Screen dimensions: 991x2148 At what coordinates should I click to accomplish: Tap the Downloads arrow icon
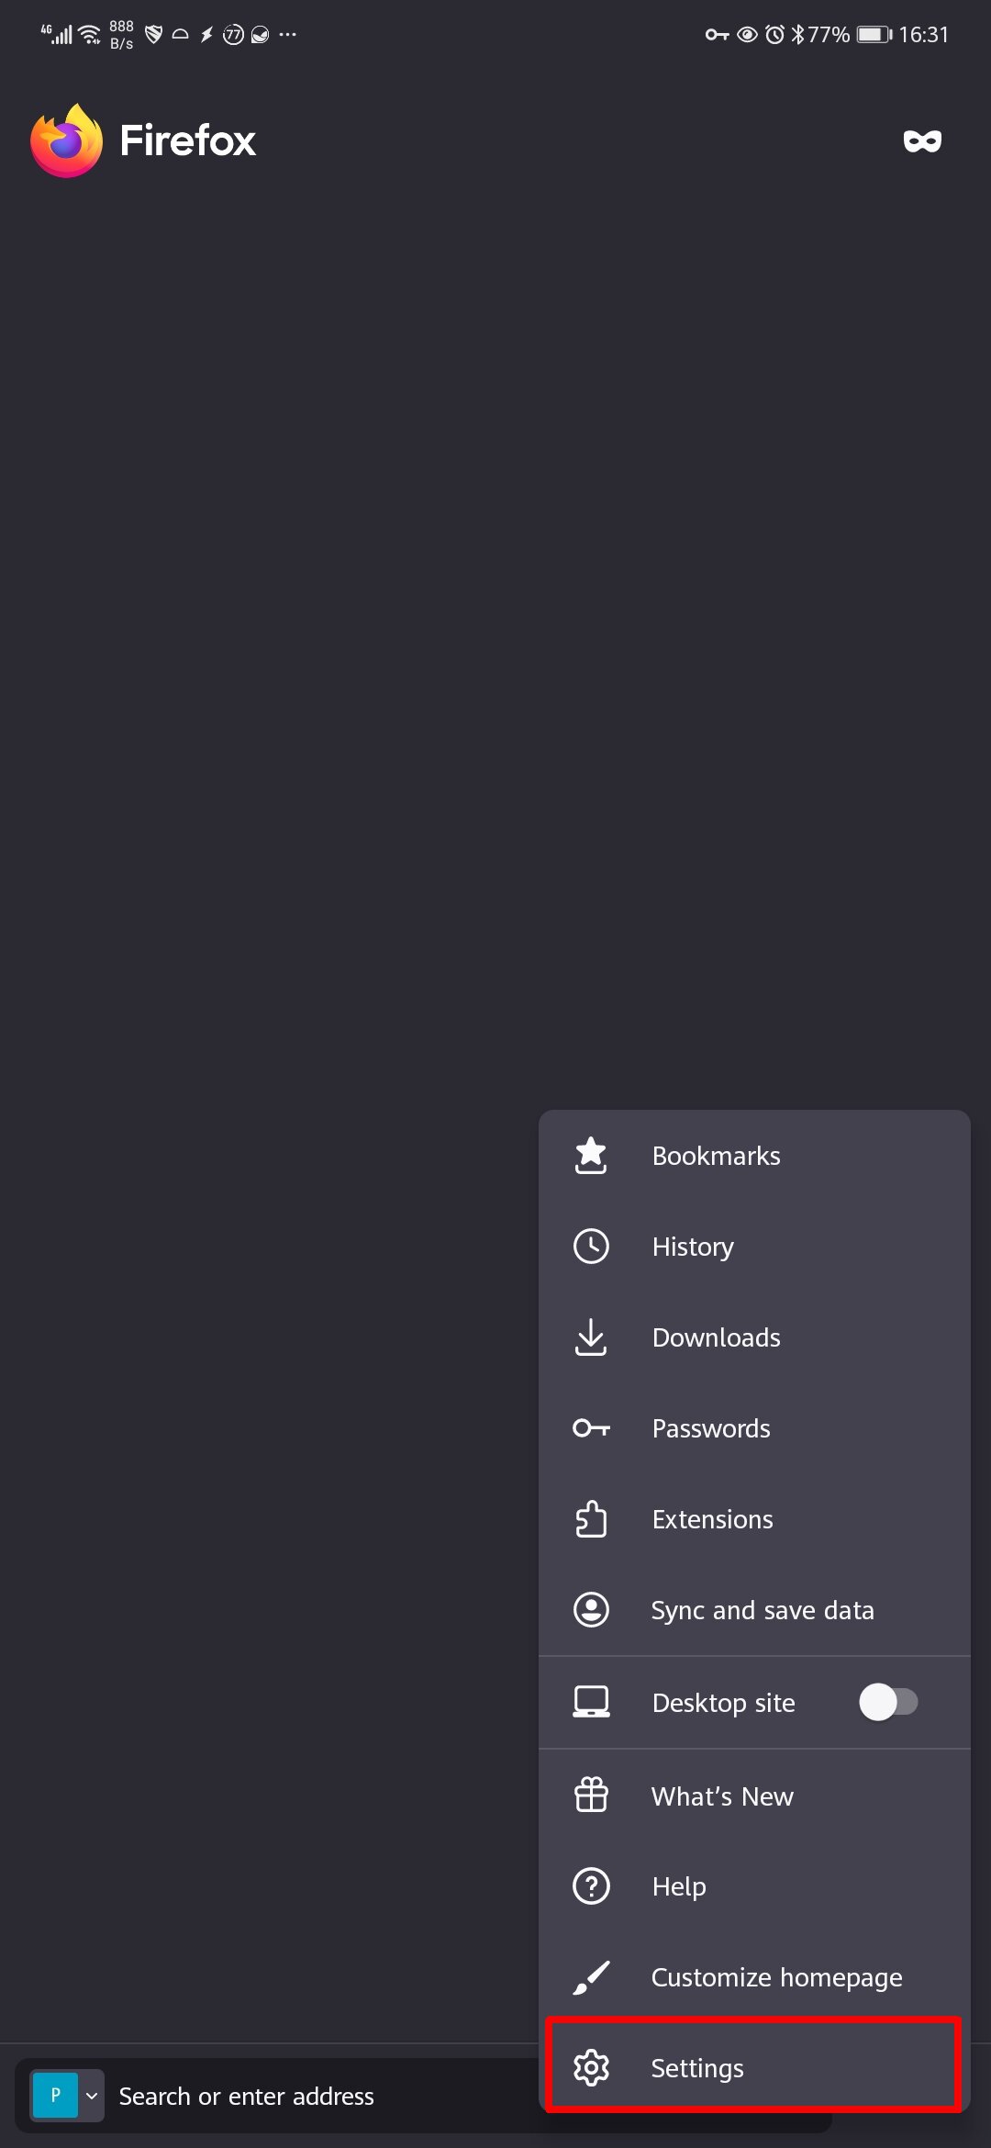pos(591,1337)
